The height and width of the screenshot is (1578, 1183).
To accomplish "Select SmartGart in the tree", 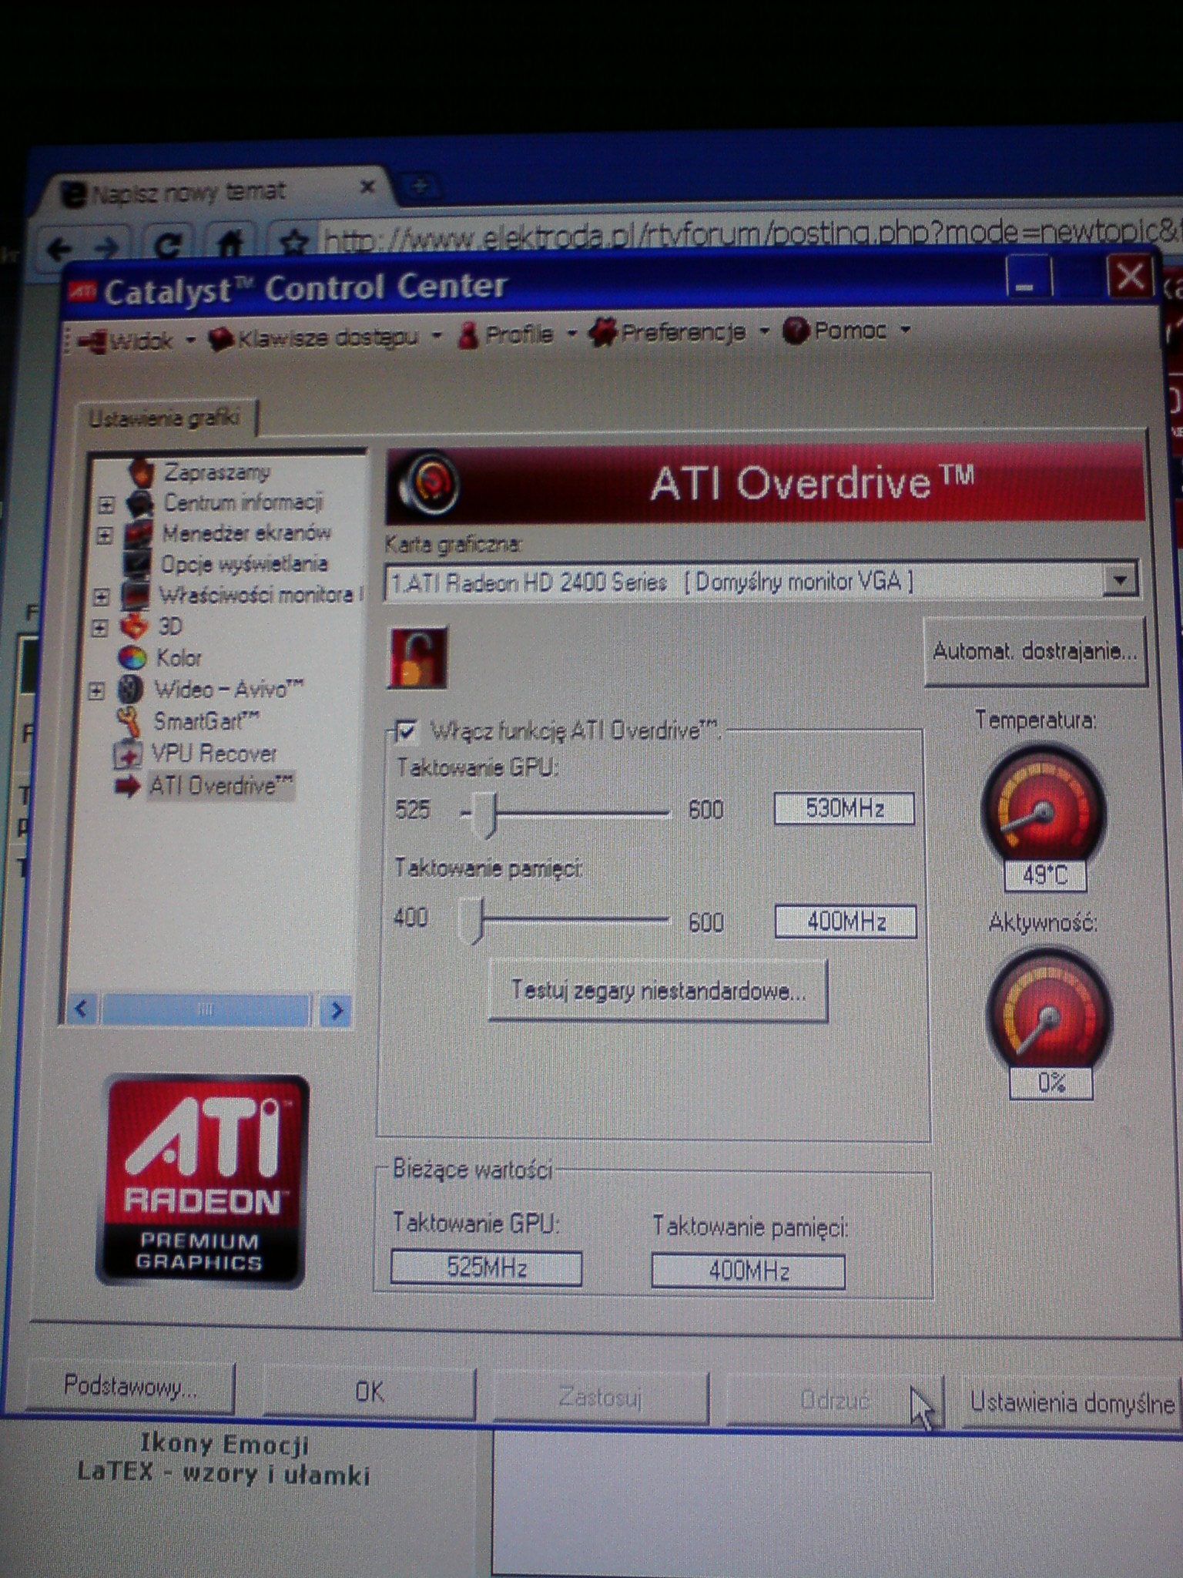I will (206, 721).
